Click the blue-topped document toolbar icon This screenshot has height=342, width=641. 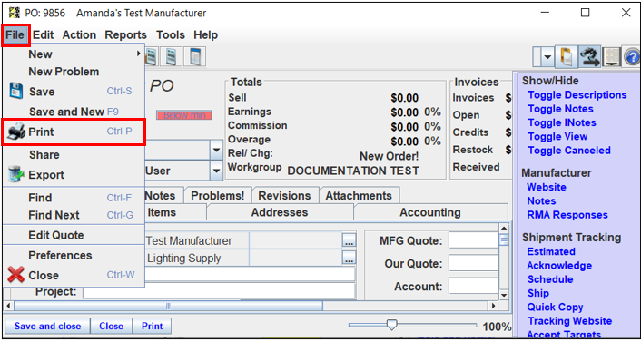(194, 57)
